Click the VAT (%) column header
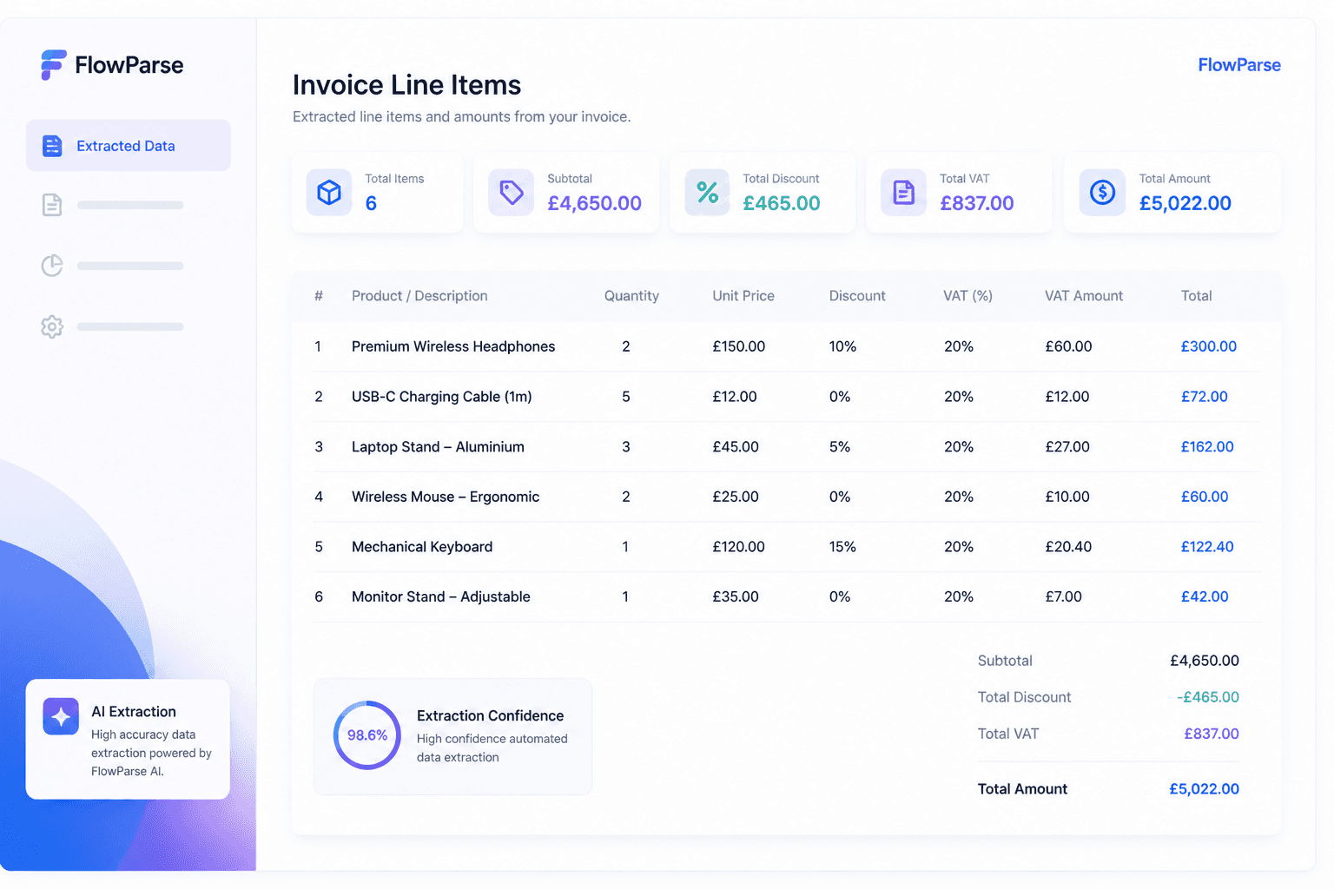Image resolution: width=1334 pixels, height=889 pixels. [x=967, y=296]
